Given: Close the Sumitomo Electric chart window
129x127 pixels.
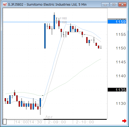Looking at the screenshot, I should (122, 5).
